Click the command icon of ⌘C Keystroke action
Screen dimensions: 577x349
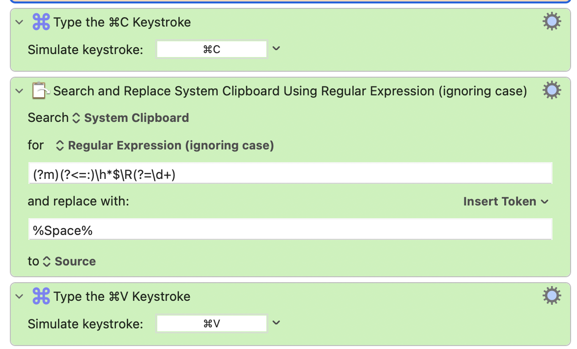41,22
